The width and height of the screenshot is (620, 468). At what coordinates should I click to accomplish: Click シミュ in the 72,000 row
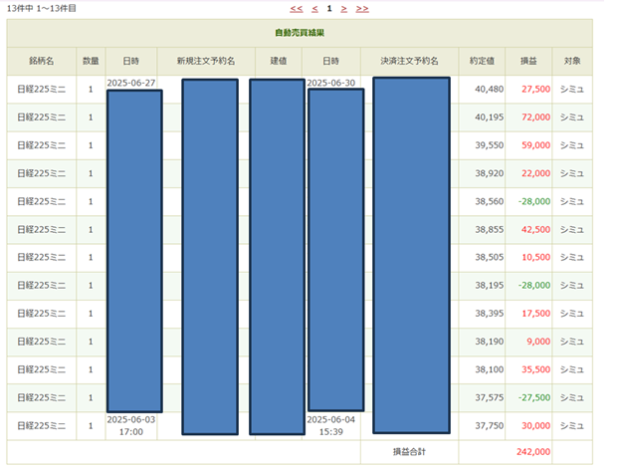click(572, 117)
